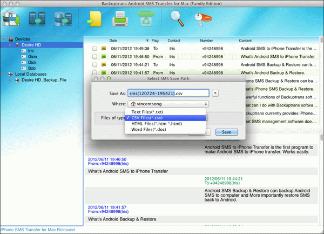The height and width of the screenshot is (234, 324).
Task: Click the Save As filename field
Action: [168, 93]
